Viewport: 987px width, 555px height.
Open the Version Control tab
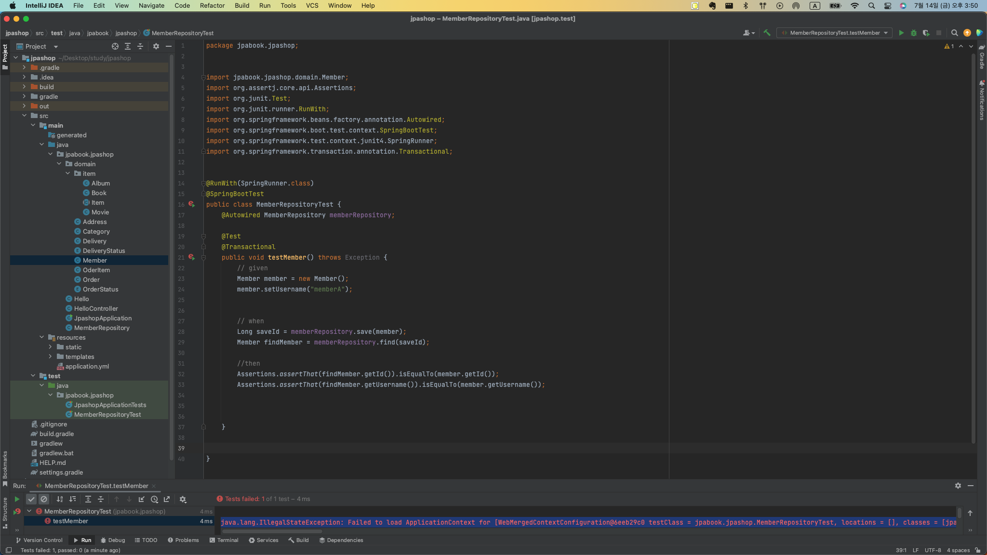pos(39,540)
